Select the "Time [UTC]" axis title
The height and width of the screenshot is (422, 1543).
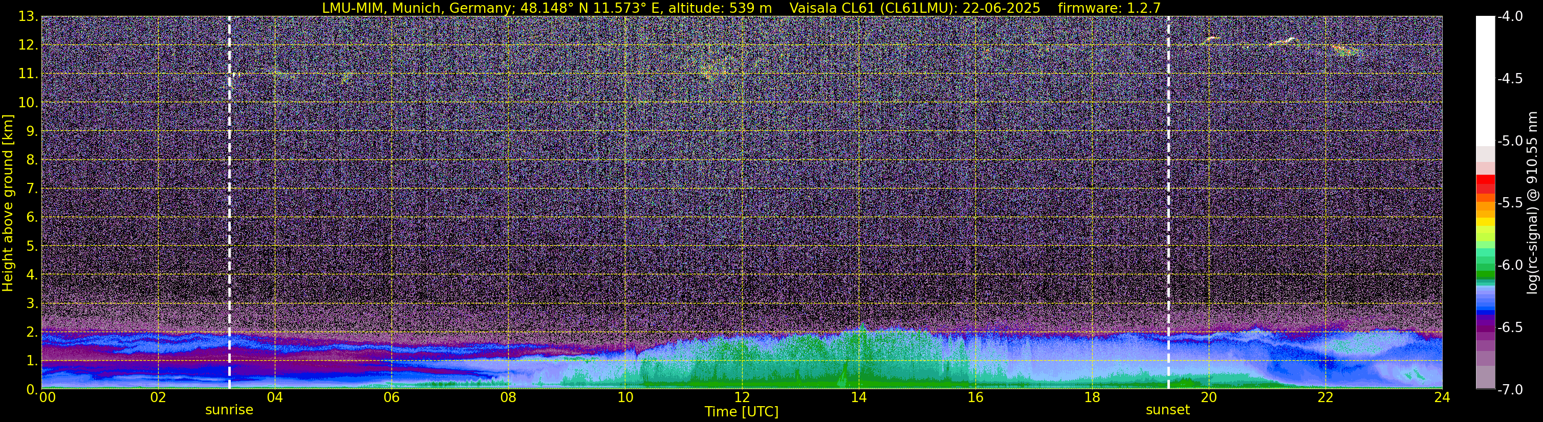pyautogui.click(x=742, y=412)
